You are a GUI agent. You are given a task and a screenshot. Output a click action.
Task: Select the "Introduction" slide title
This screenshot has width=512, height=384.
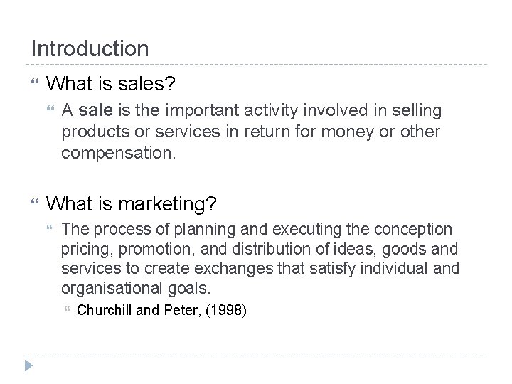click(x=90, y=49)
